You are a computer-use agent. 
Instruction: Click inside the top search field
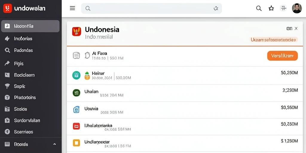(x=151, y=8)
